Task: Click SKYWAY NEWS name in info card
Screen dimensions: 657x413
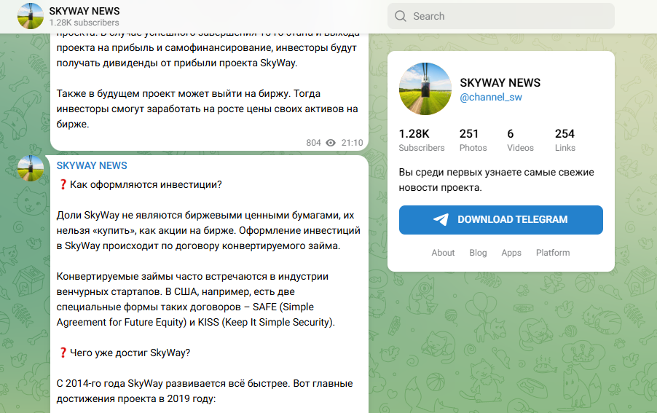Action: 500,82
